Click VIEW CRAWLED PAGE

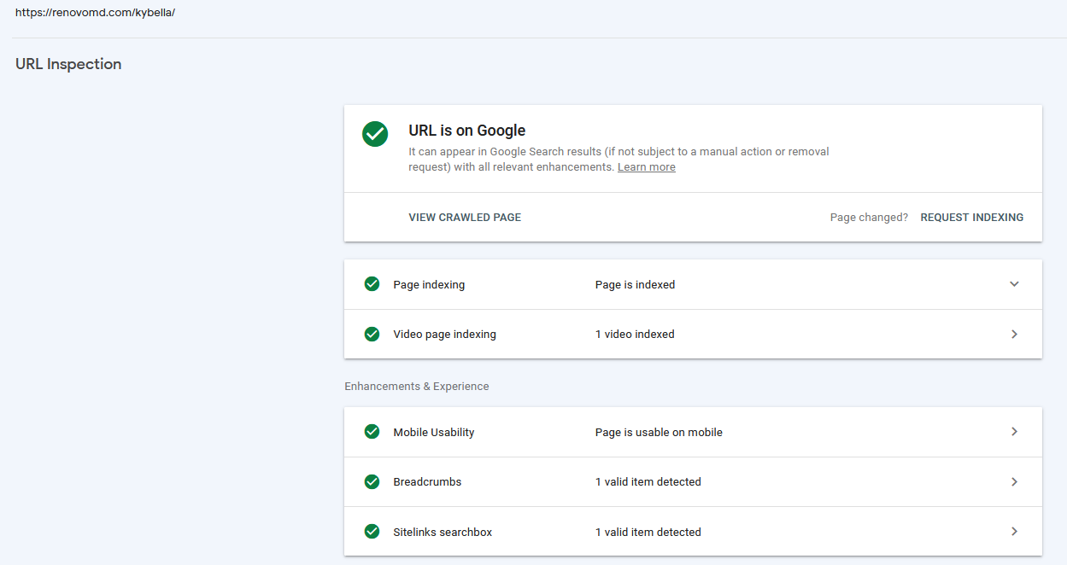click(465, 218)
